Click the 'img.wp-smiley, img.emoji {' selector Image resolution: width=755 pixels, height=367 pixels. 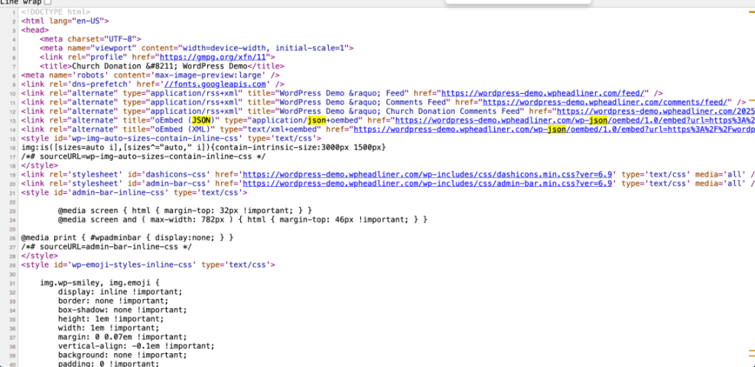pos(99,283)
